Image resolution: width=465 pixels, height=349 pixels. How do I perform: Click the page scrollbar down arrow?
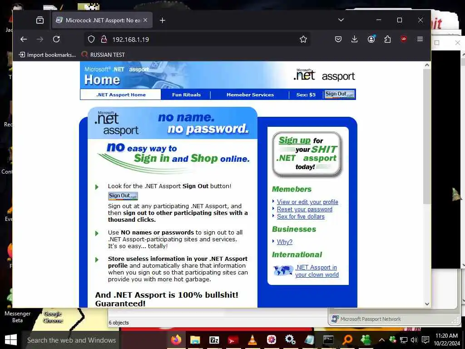(x=427, y=304)
